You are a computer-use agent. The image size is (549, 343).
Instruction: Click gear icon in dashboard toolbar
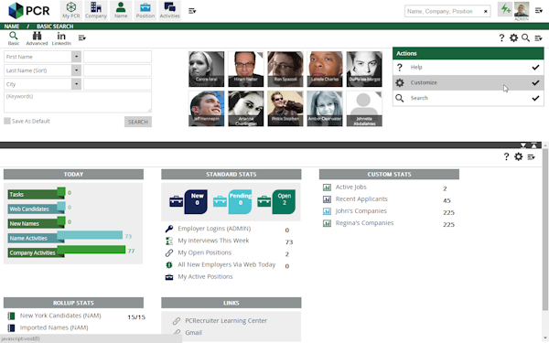518,156
